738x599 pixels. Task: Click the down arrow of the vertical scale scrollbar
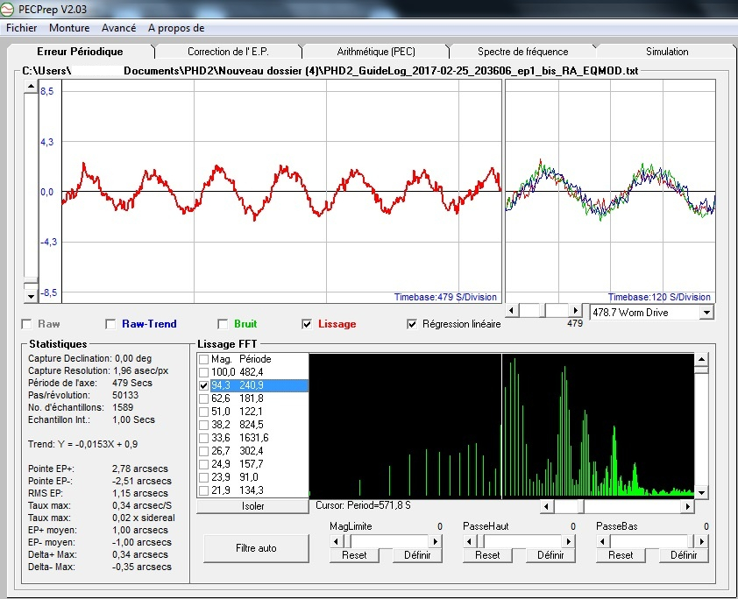(31, 295)
